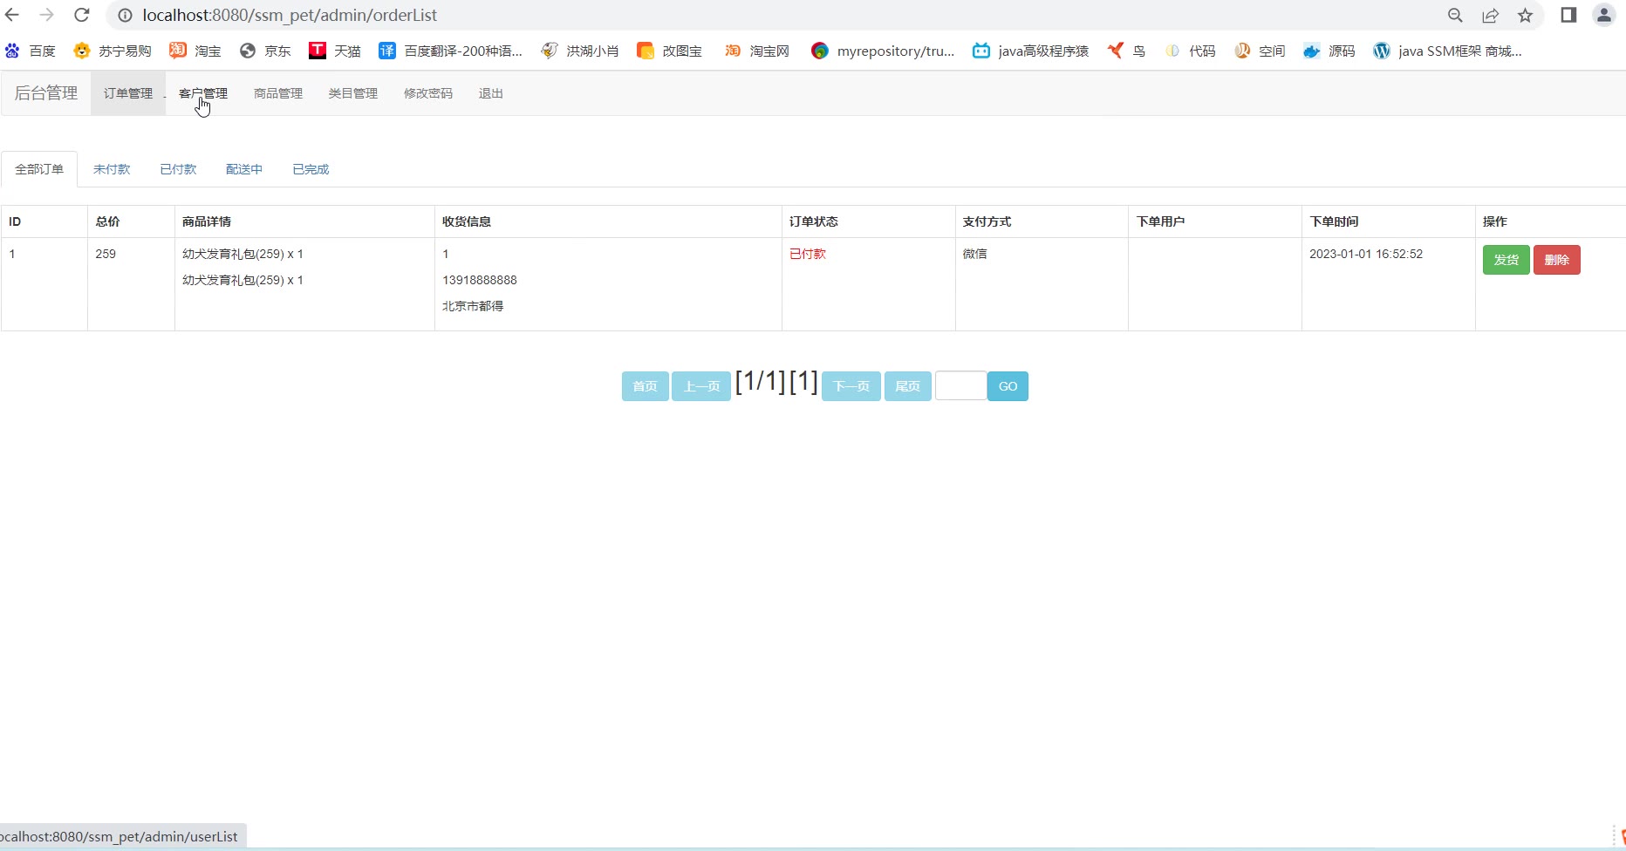
Task: Open 改图宝 bookmark
Action: tap(670, 51)
